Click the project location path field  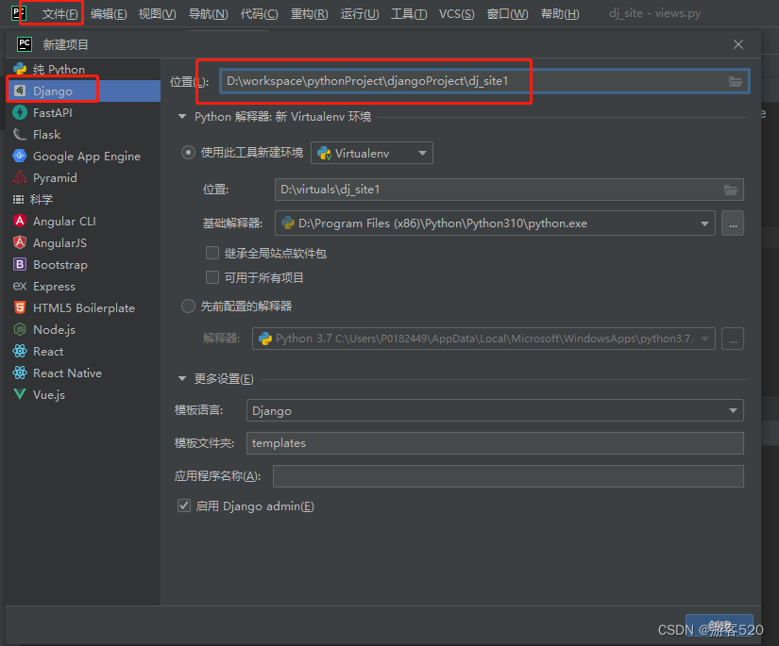484,81
